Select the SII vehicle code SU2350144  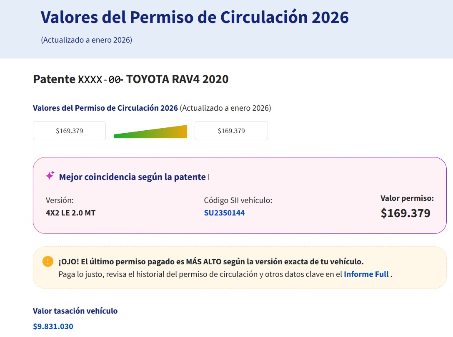click(x=225, y=213)
